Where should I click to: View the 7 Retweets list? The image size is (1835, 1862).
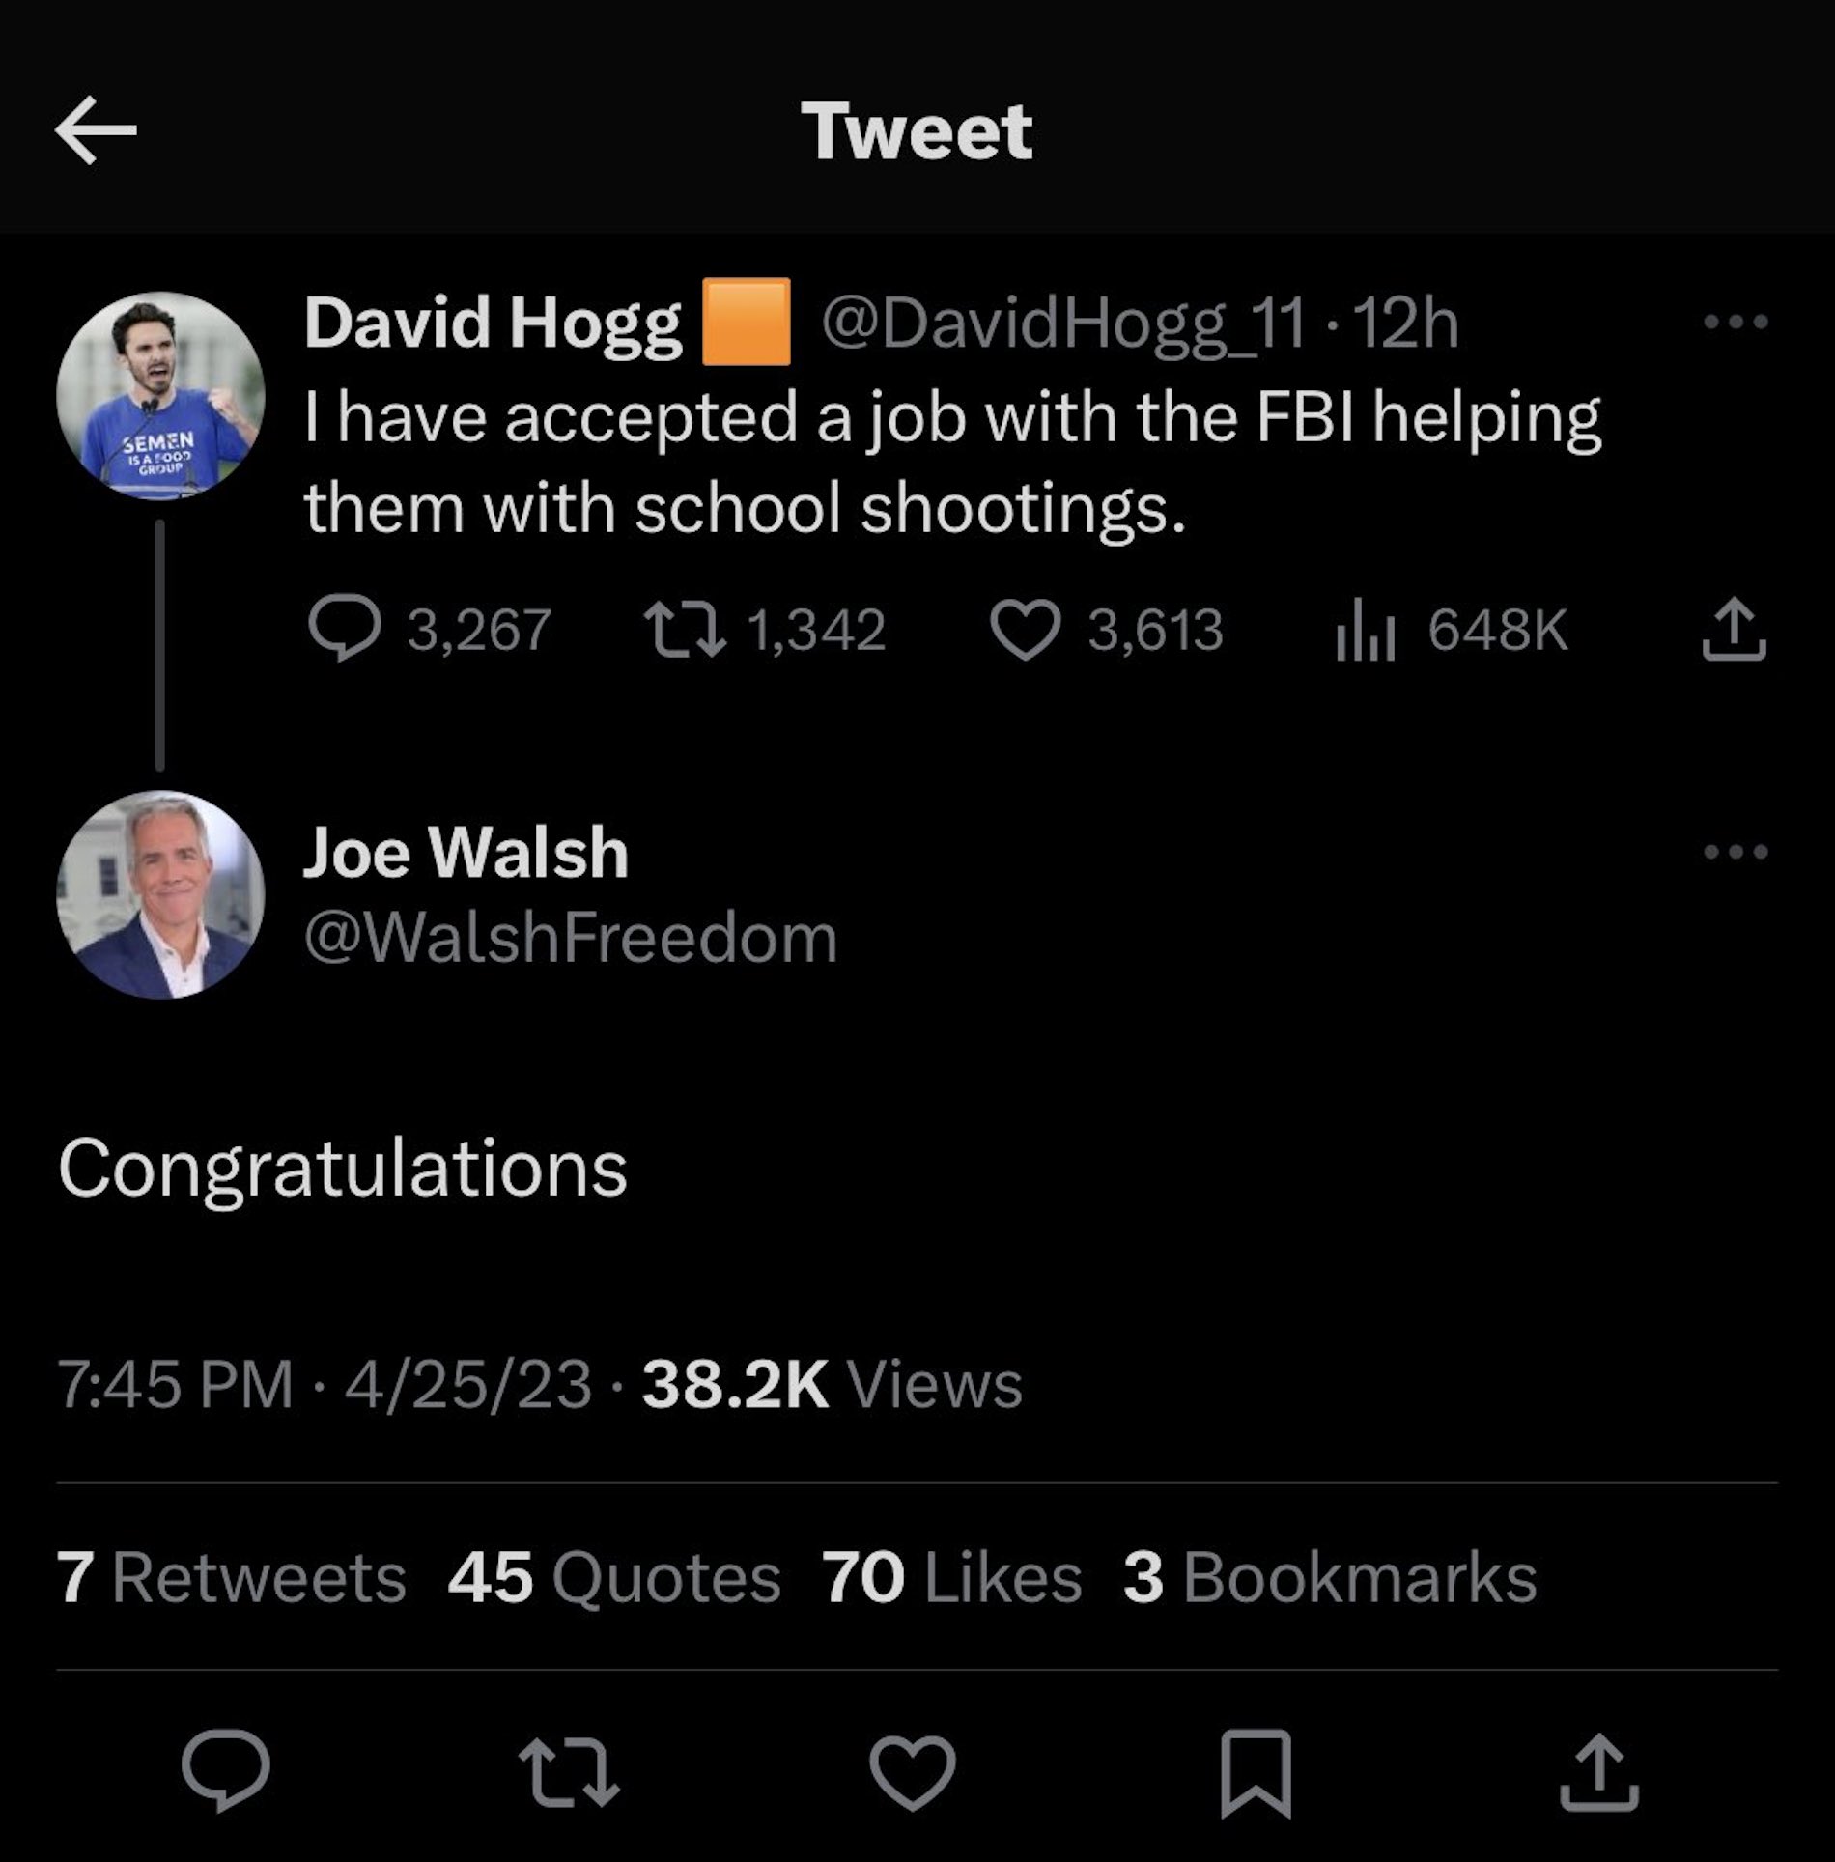click(232, 1578)
